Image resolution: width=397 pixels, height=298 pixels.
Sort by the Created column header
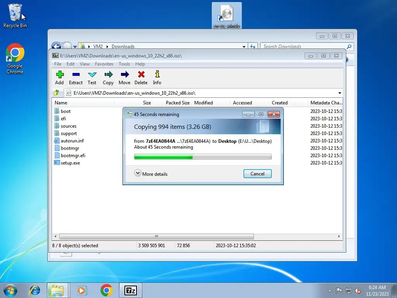289,102
